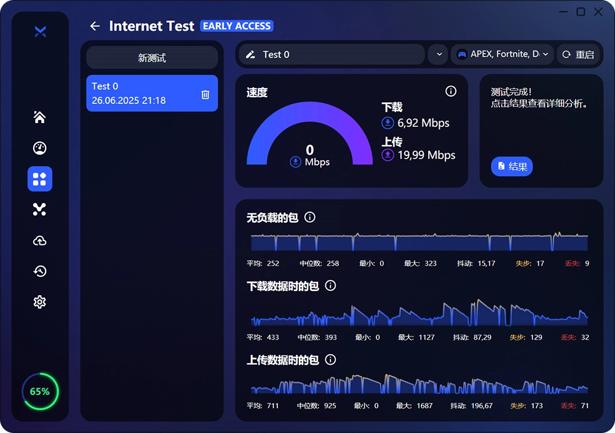
Task: Restart the test with 重启 button
Action: (x=579, y=55)
